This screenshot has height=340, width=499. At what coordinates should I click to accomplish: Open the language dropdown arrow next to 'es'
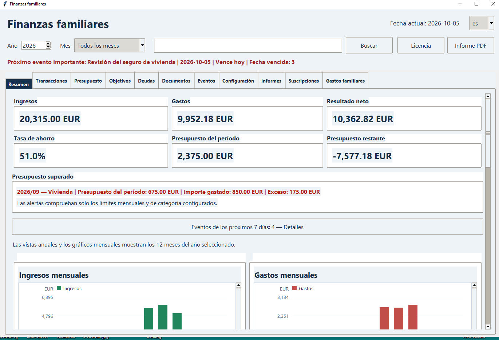(491, 23)
